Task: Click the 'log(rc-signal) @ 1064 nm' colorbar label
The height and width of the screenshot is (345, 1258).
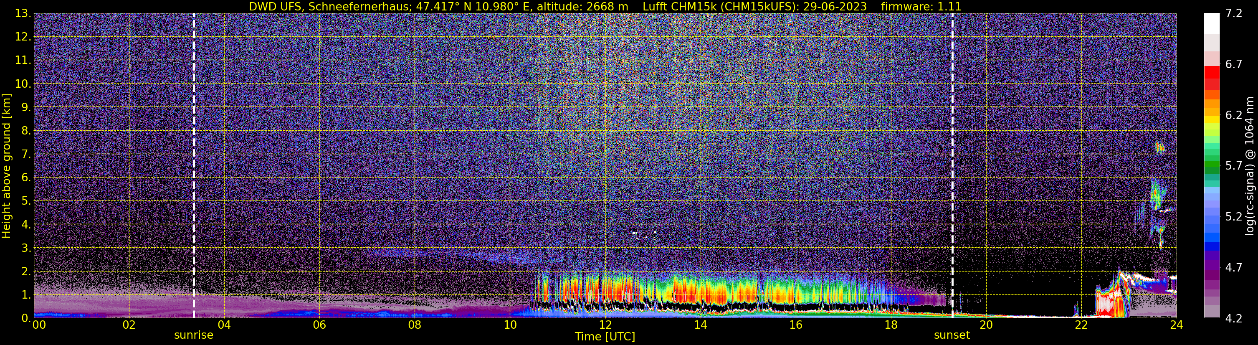Action: click(x=1249, y=166)
